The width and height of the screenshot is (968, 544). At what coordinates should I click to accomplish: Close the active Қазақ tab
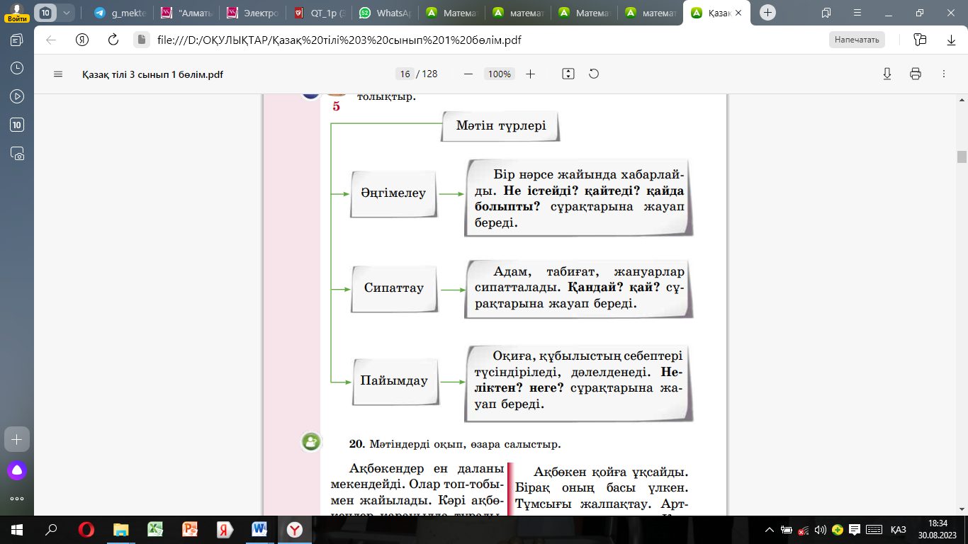click(739, 12)
